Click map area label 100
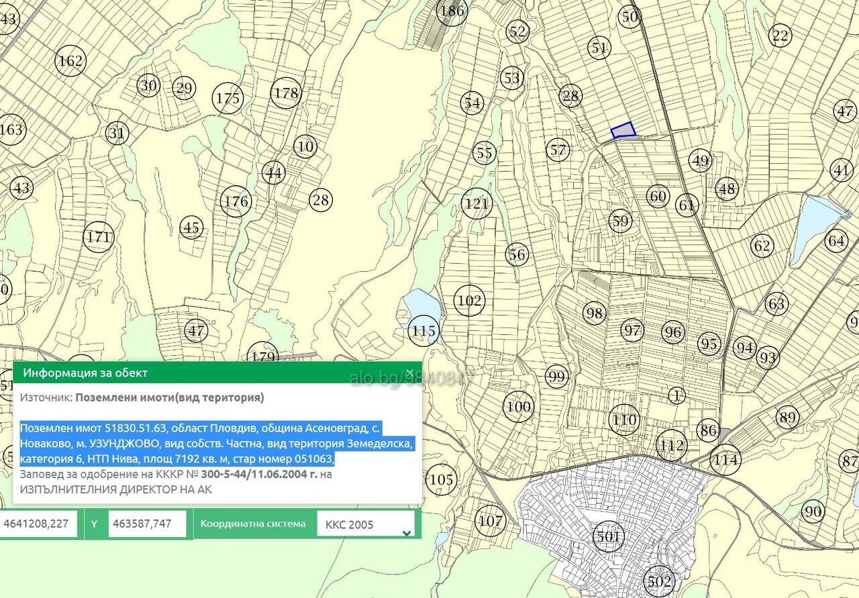This screenshot has width=859, height=598. (x=519, y=407)
